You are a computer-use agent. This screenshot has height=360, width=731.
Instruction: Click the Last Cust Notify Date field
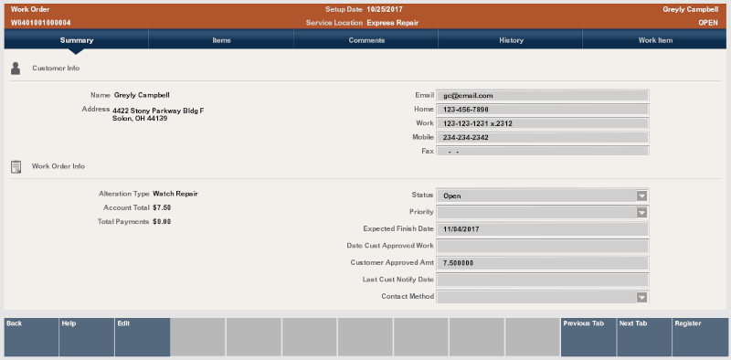pyautogui.click(x=542, y=280)
